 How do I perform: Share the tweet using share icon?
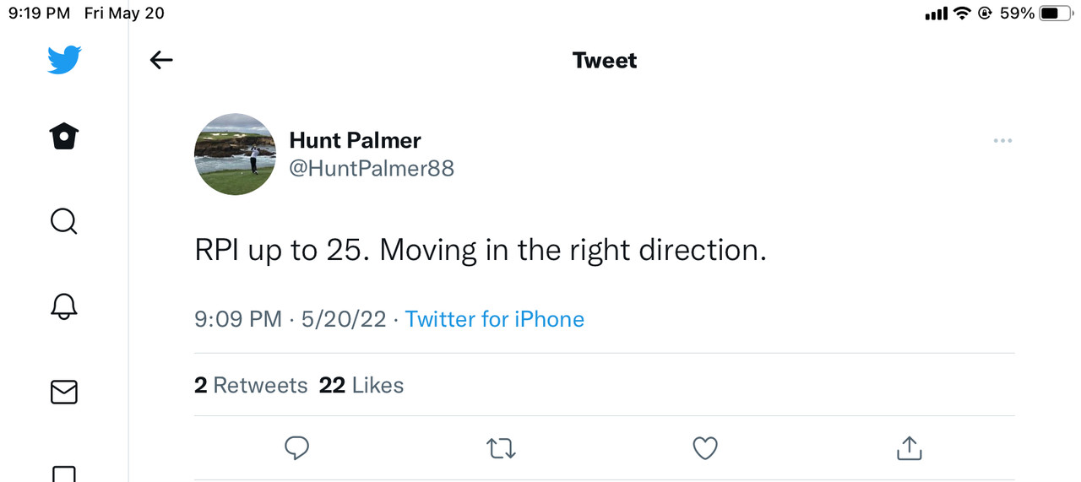909,448
